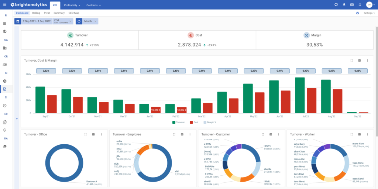Open the ER sidebar section
The image size is (378, 189).
click(6, 114)
